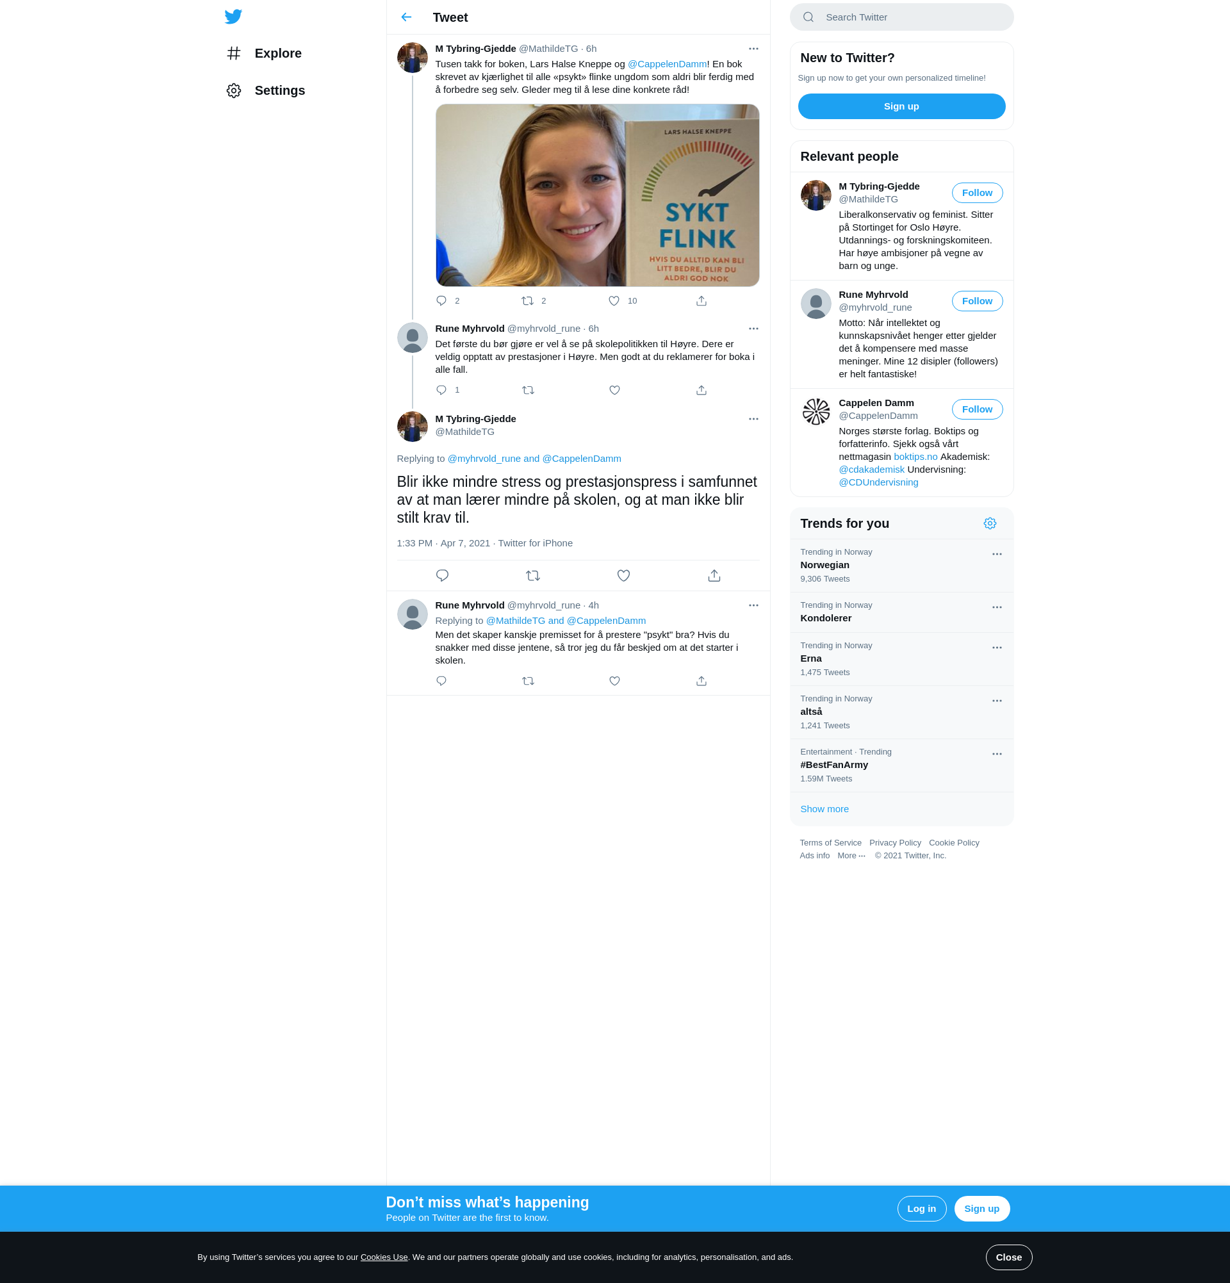Retweet Rune Myhrvold's 6h tweet
The width and height of the screenshot is (1230, 1283).
[x=529, y=390]
